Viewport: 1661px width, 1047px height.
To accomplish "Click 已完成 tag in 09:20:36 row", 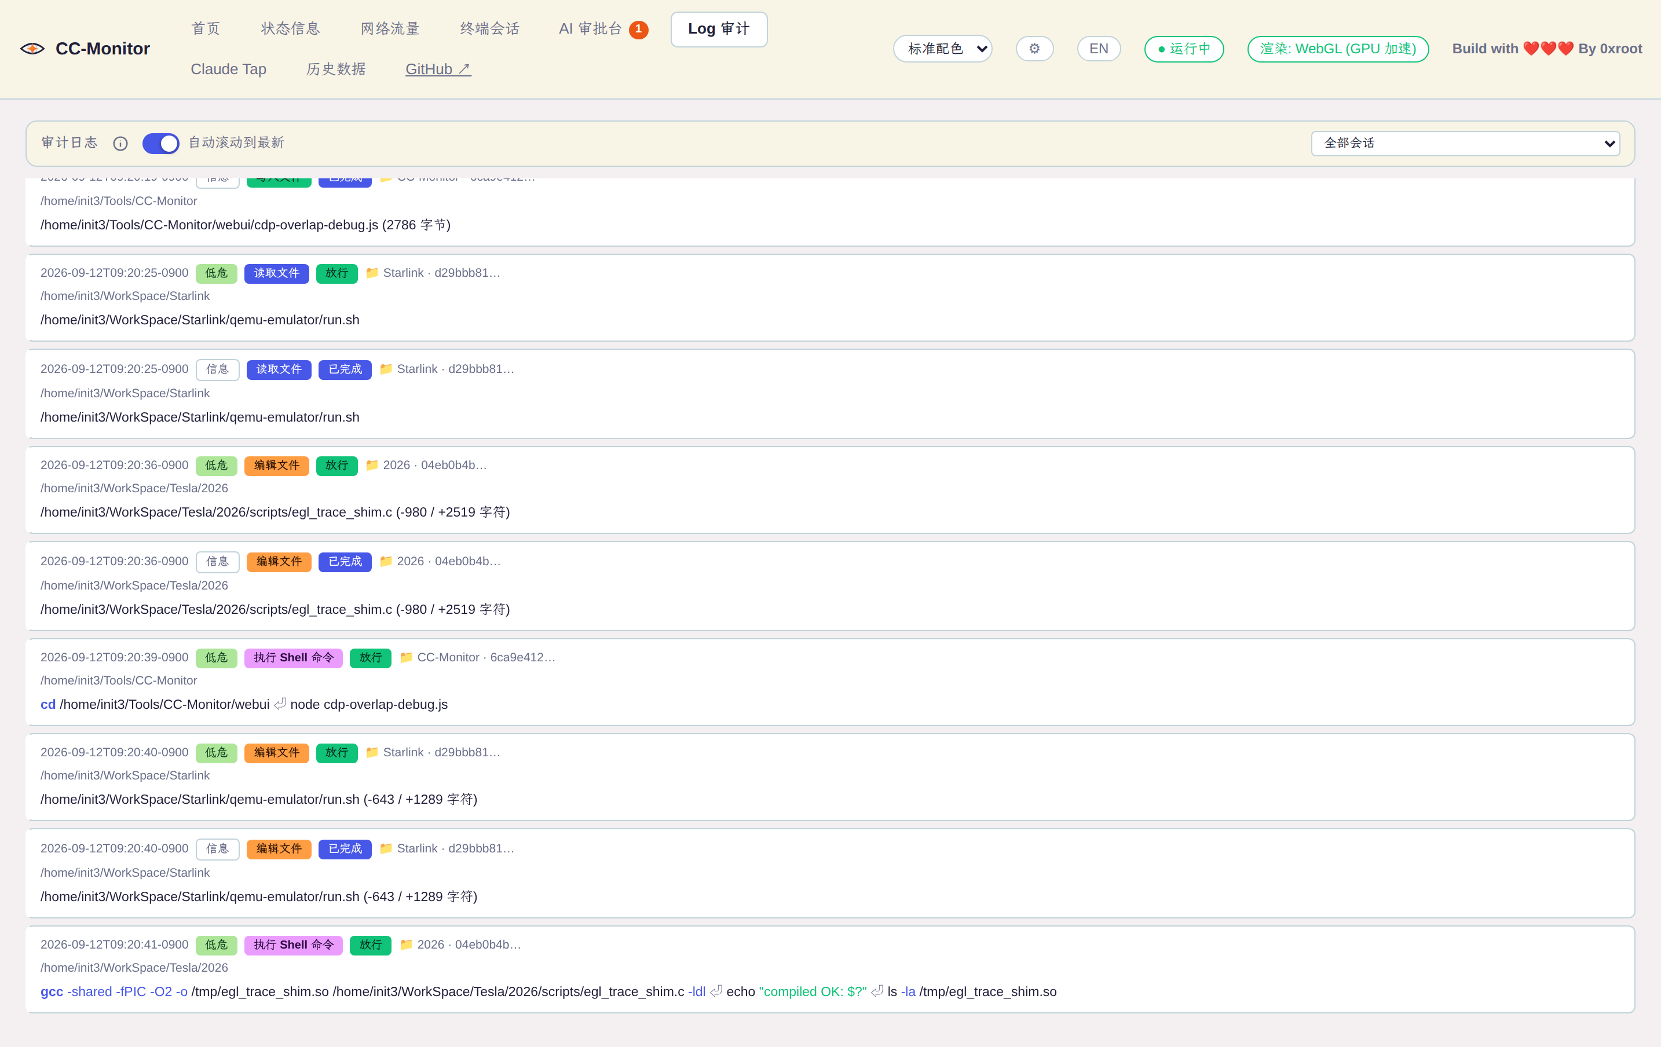I will pos(345,562).
